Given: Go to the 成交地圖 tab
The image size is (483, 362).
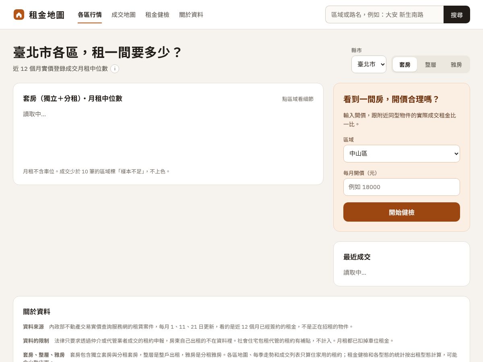Looking at the screenshot, I should [124, 15].
